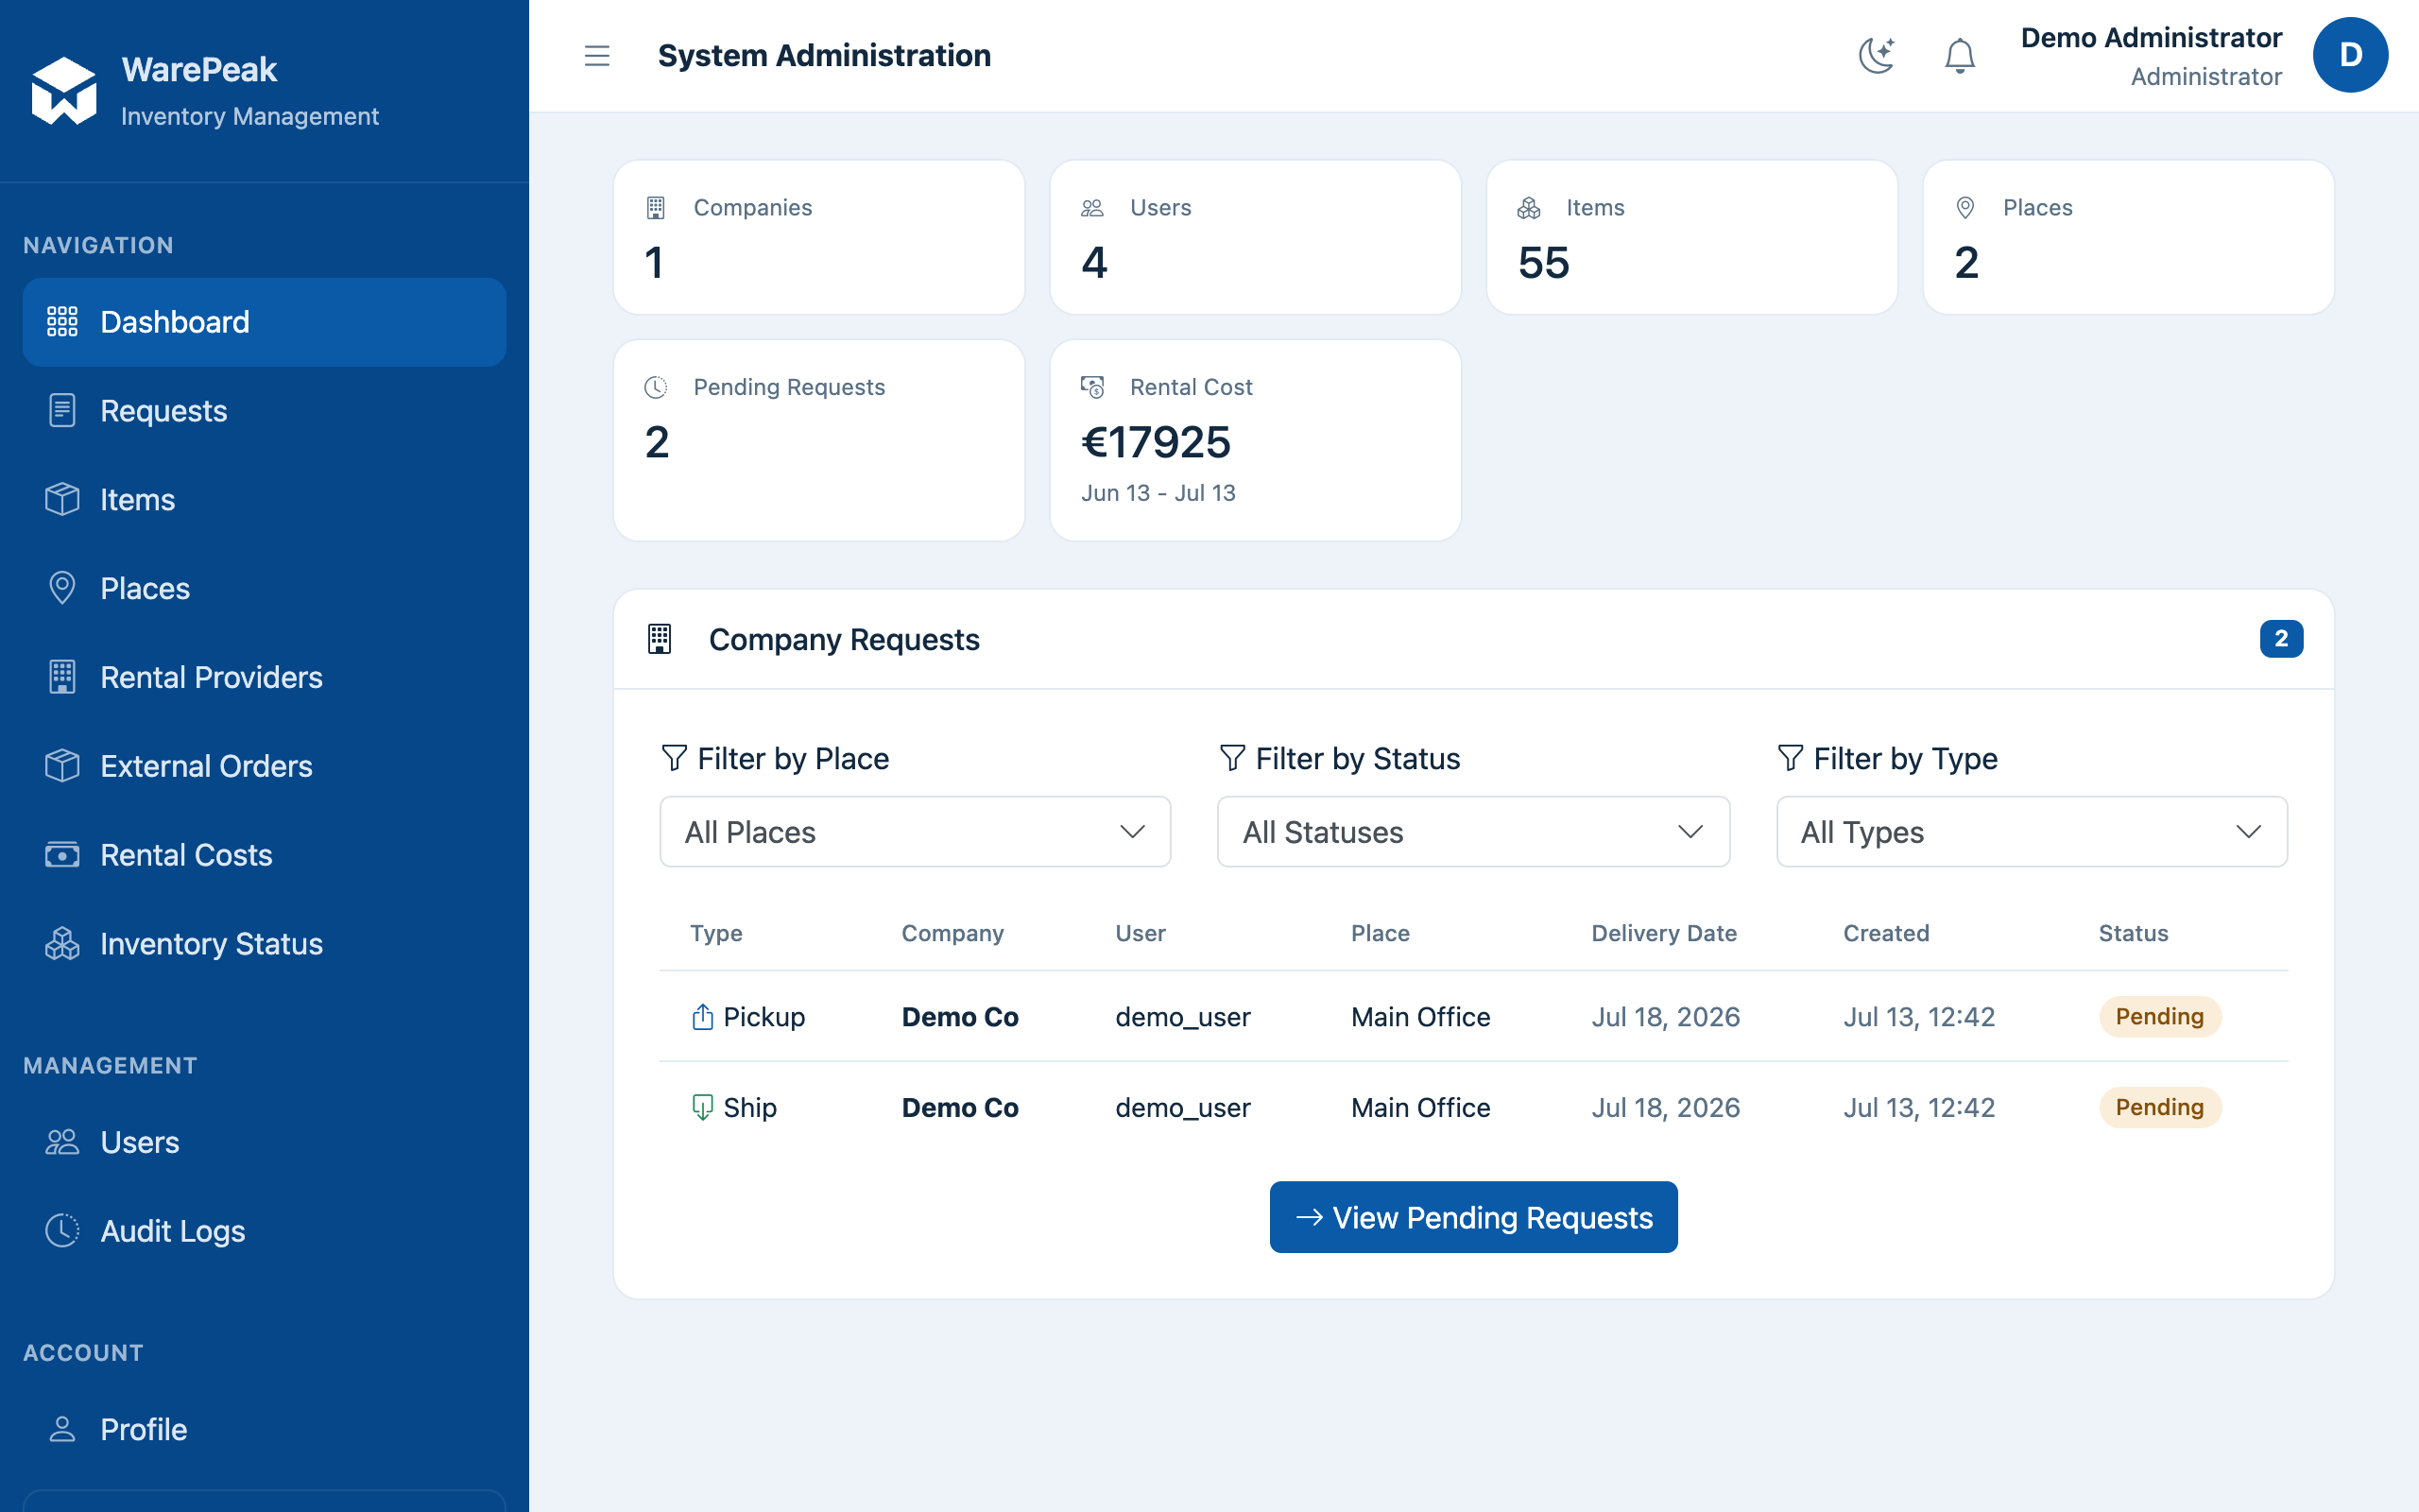Image resolution: width=2419 pixels, height=1512 pixels.
Task: Click the Pending Requests clock icon
Action: coord(656,387)
